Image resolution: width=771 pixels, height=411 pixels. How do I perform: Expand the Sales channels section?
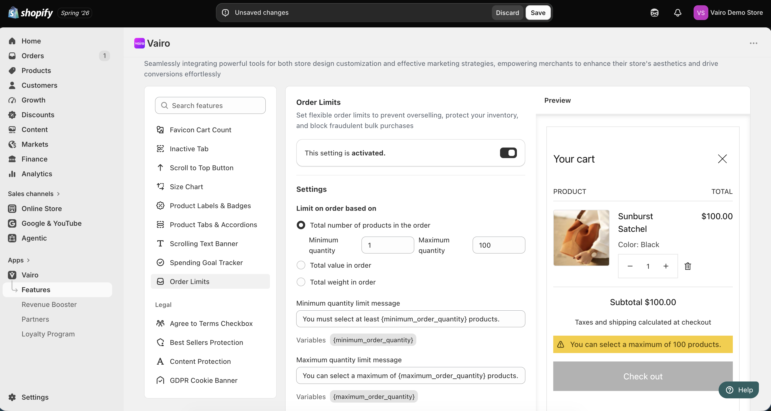pos(34,194)
